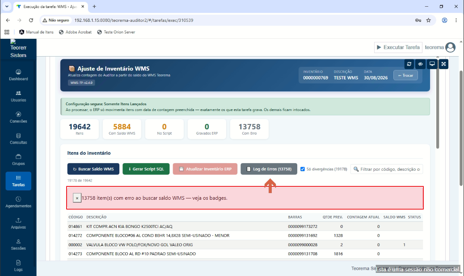Click the BARRAS column header
This screenshot has height=276, width=464.
295,217
